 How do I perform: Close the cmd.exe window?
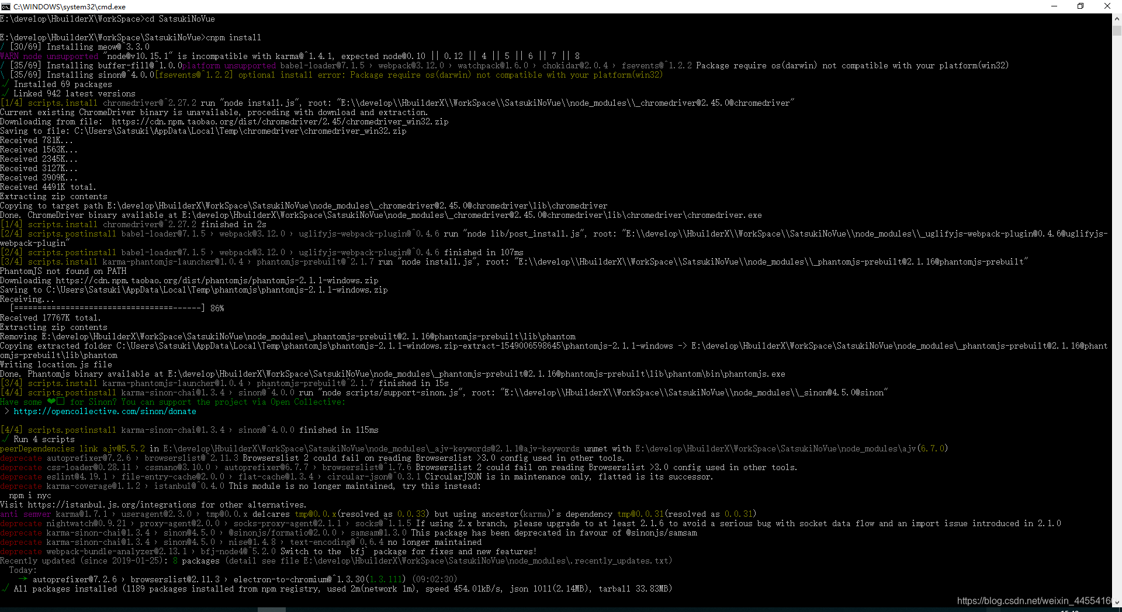[x=1107, y=6]
